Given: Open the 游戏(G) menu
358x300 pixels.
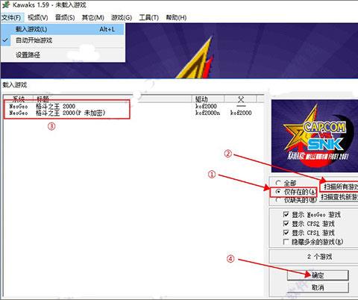Looking at the screenshot, I should click(122, 17).
